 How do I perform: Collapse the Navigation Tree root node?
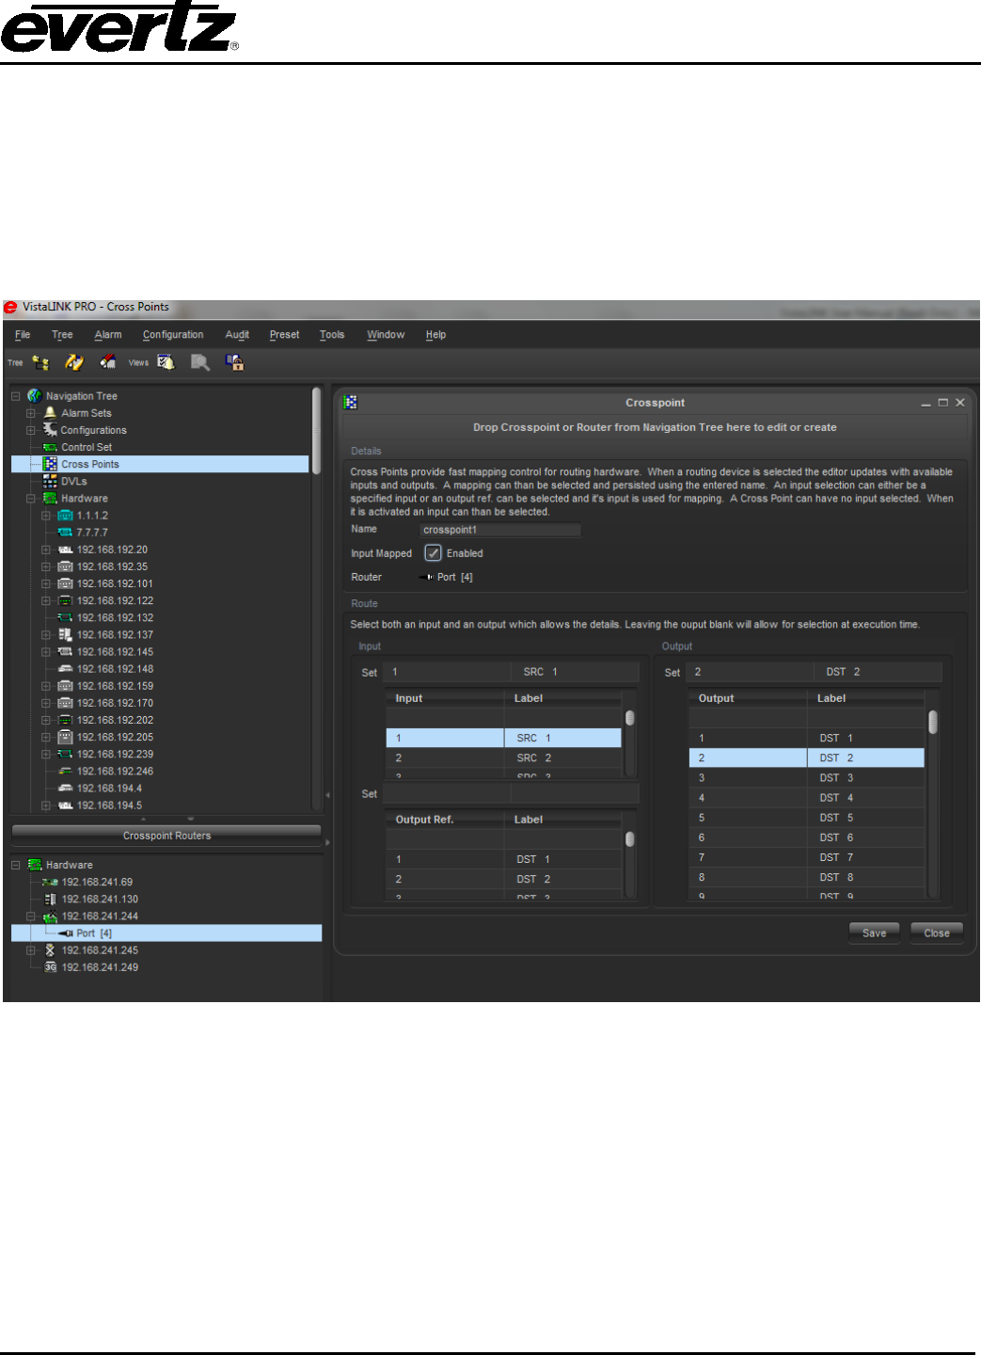[x=16, y=396]
